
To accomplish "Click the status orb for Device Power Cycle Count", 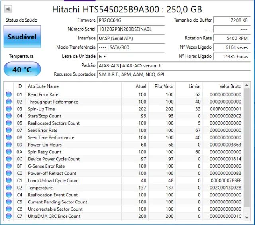I will pyautogui.click(x=9, y=158).
